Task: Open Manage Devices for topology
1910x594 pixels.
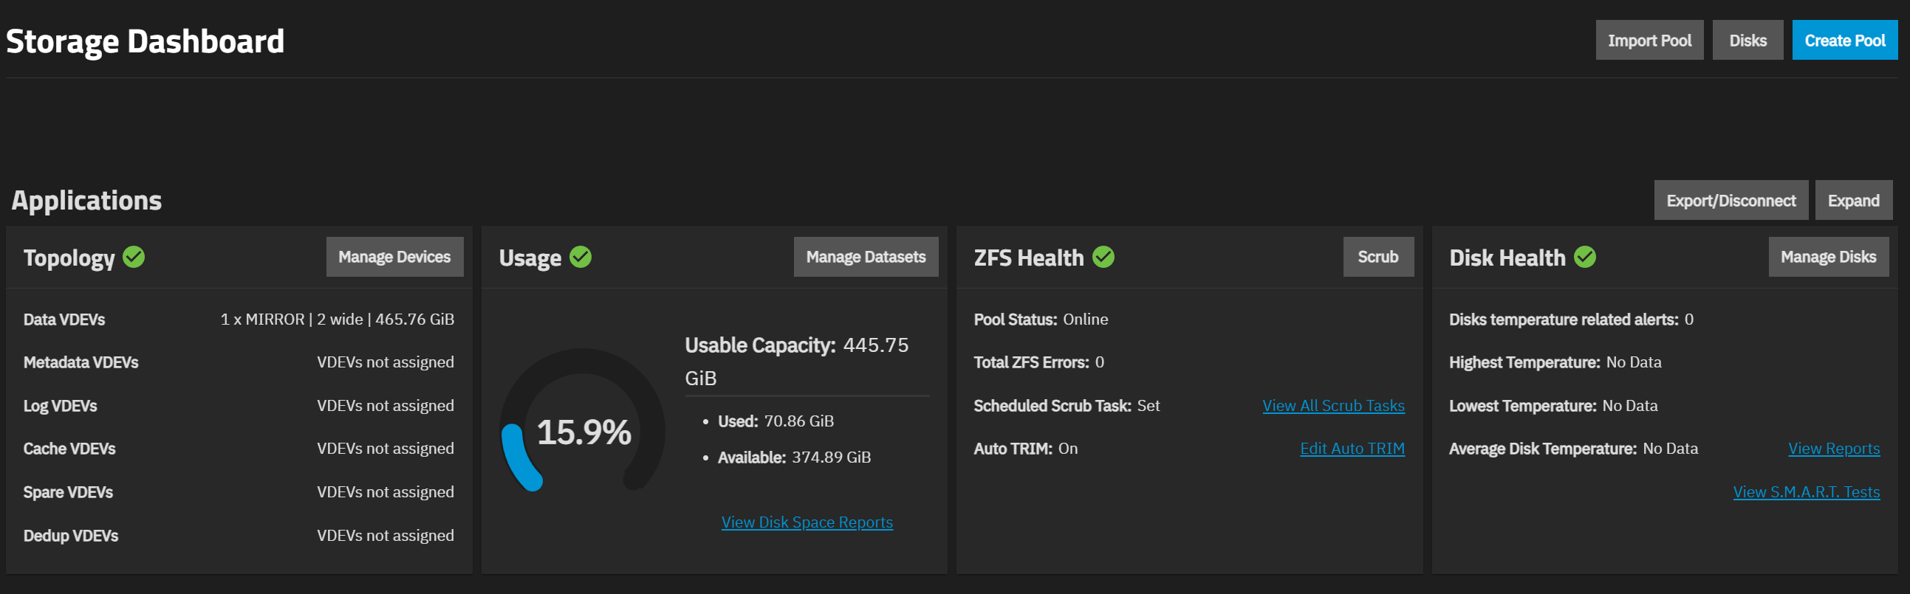Action: [x=394, y=257]
